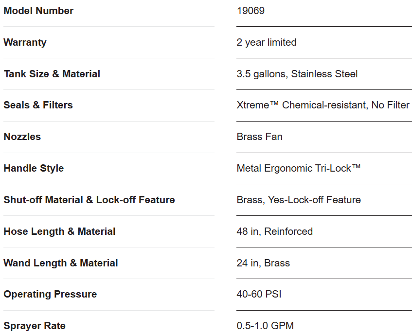
Task: Select the 2 year limited text
Action: (267, 42)
